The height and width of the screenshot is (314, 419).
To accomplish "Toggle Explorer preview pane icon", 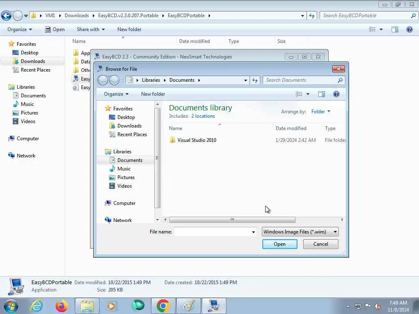I will pyautogui.click(x=395, y=29).
